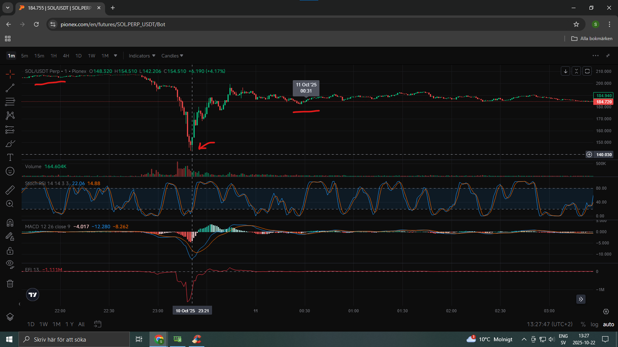
Task: Open Alla bokmärken bookmarks folder
Action: 591,39
